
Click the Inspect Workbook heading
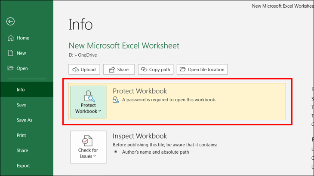coord(140,136)
